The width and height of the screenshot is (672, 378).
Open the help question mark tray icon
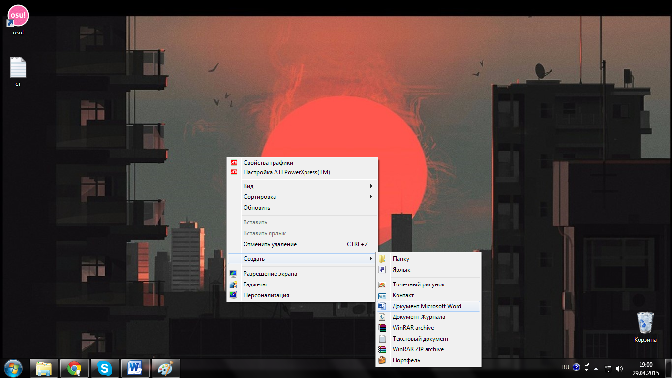tap(576, 367)
